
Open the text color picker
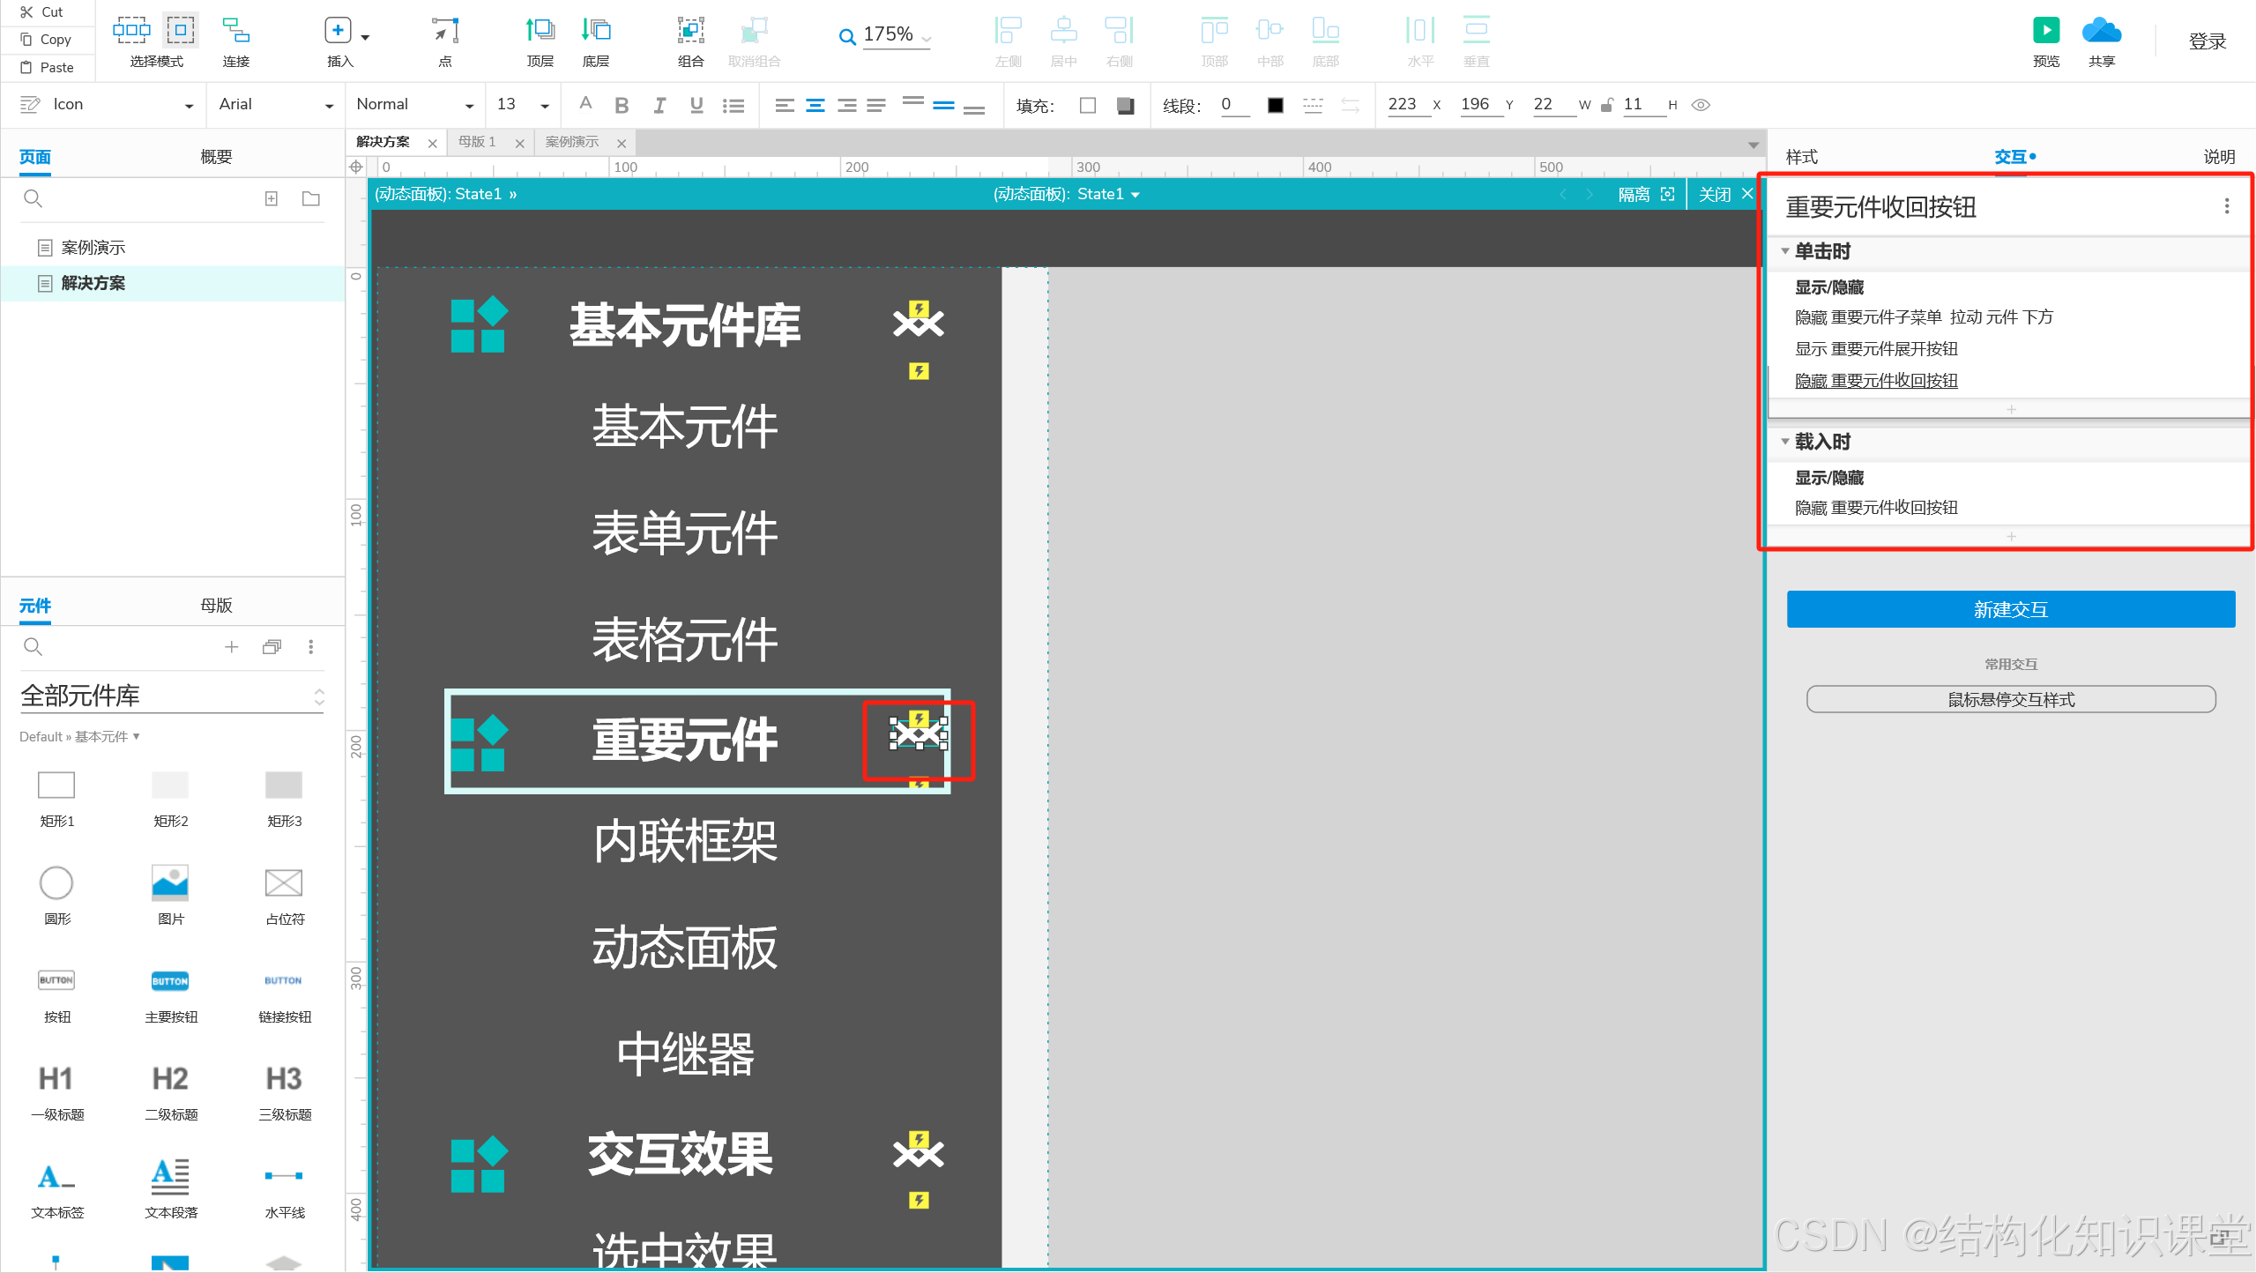[x=584, y=104]
